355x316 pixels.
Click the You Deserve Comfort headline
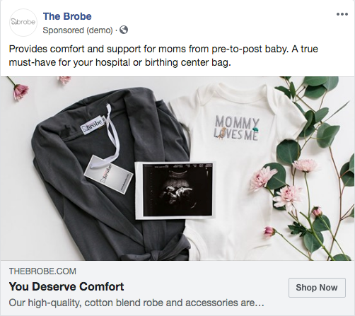pyautogui.click(x=66, y=286)
